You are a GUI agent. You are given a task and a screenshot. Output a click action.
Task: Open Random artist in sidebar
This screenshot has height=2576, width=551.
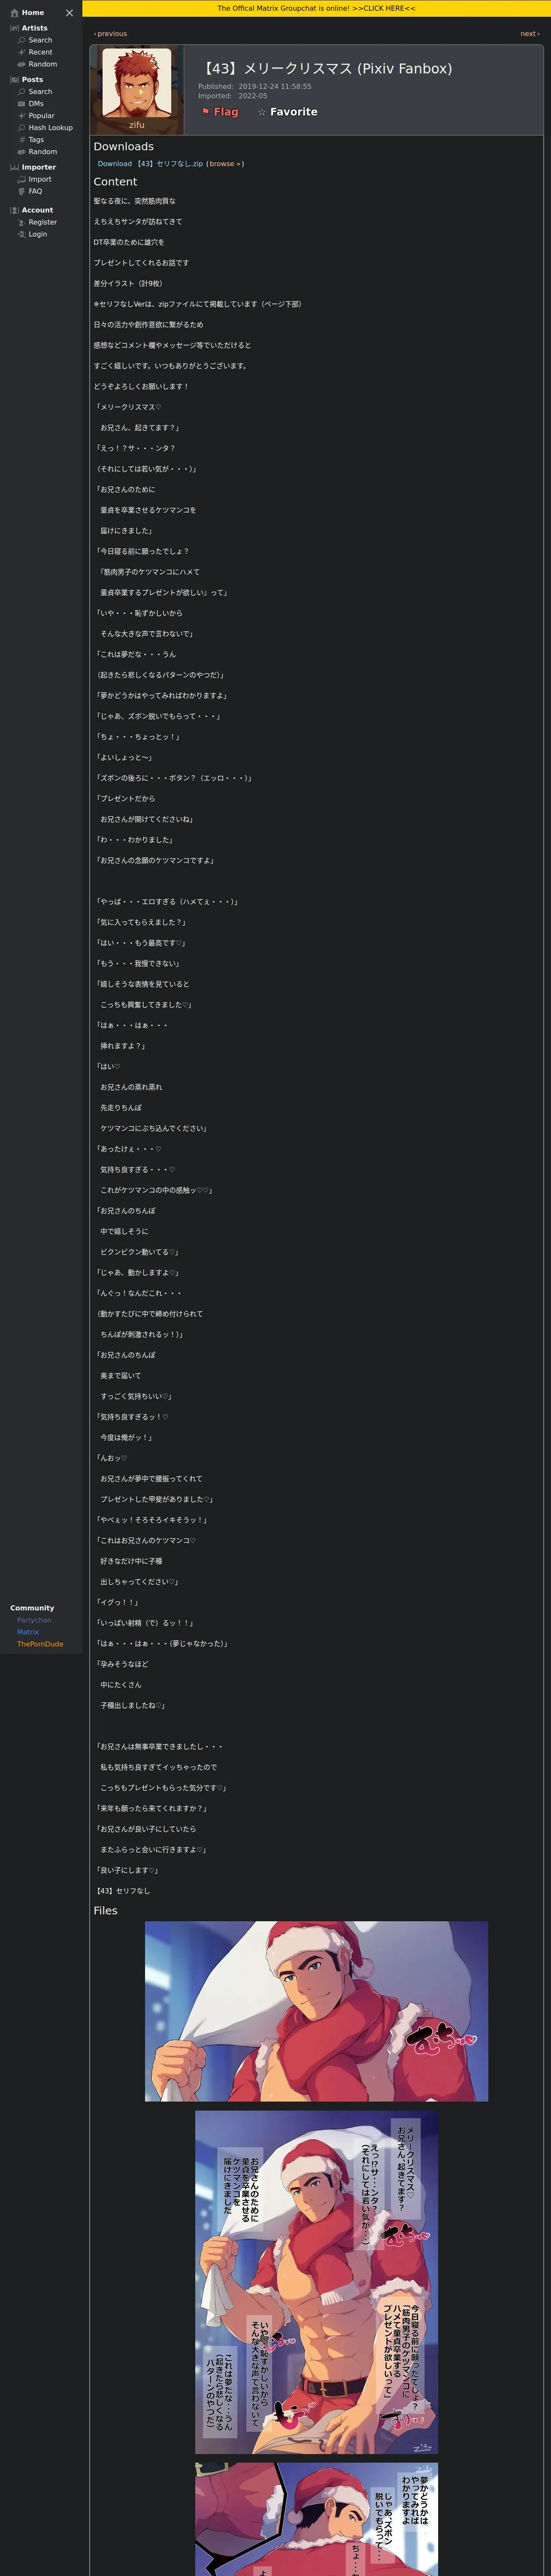tap(42, 64)
